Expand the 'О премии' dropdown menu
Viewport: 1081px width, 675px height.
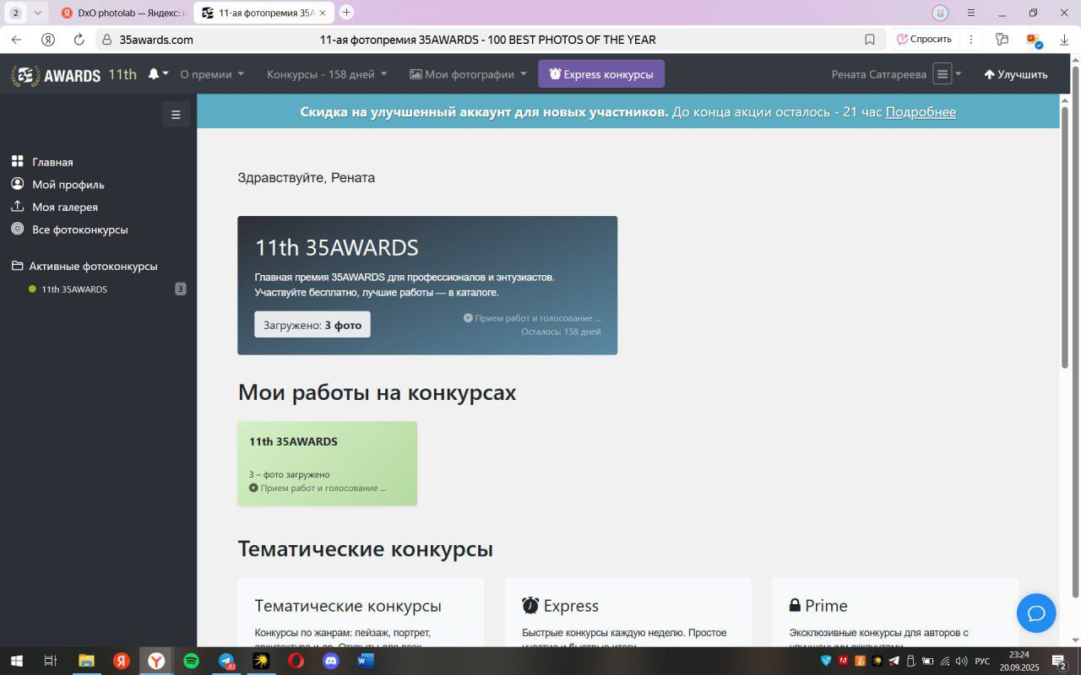tap(212, 74)
